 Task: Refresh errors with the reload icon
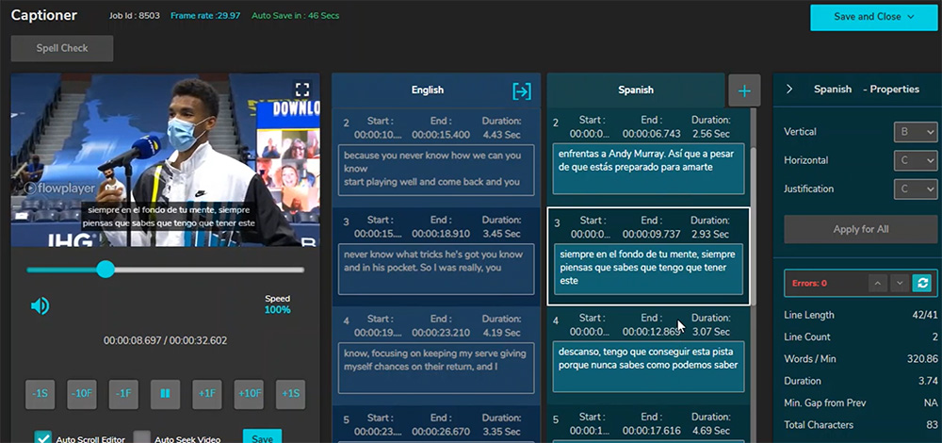923,283
